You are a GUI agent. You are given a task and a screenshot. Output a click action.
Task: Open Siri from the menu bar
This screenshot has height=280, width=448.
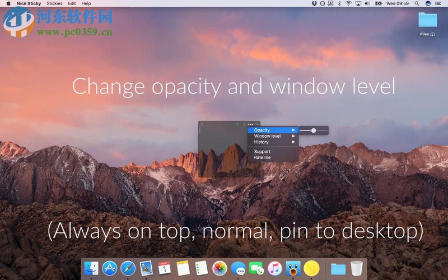[428, 3]
